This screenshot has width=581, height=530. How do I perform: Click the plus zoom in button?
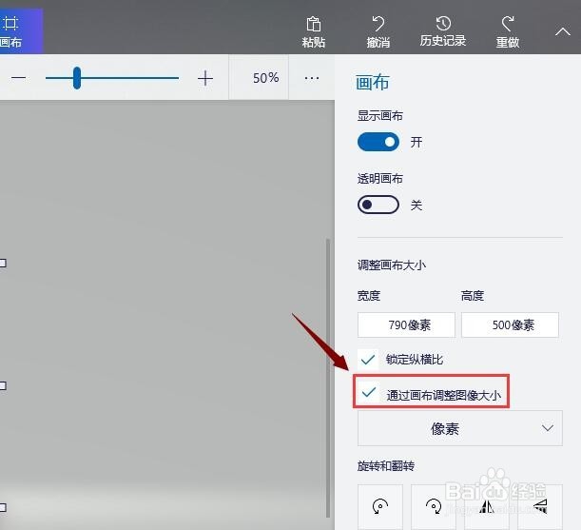pos(204,78)
